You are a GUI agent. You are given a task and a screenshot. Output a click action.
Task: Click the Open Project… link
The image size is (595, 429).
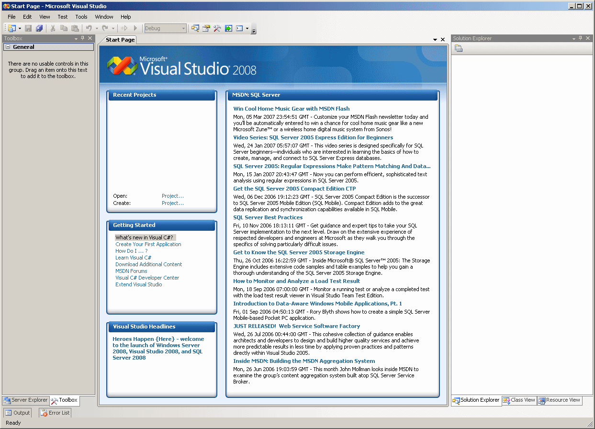click(x=173, y=196)
